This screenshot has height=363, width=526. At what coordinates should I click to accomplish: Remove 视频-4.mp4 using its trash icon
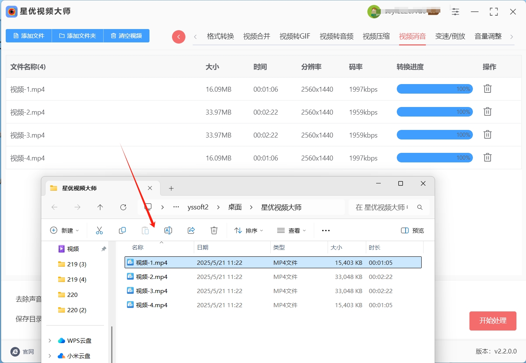pyautogui.click(x=487, y=158)
